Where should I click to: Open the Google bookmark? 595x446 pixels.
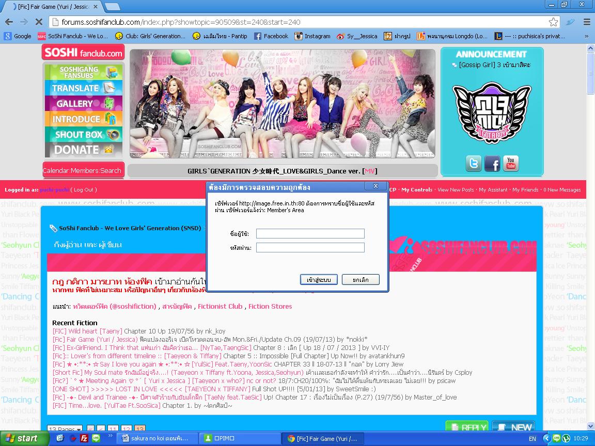tap(18, 36)
